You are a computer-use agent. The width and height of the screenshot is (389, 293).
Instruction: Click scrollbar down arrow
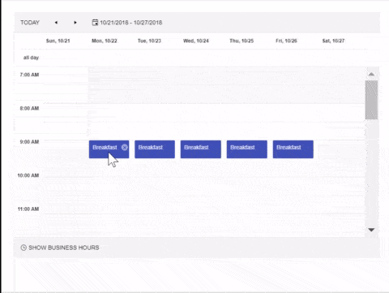371,230
